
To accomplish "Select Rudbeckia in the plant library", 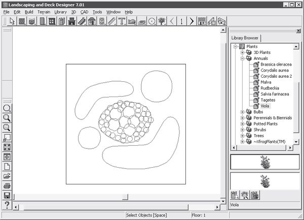I will 270,88.
